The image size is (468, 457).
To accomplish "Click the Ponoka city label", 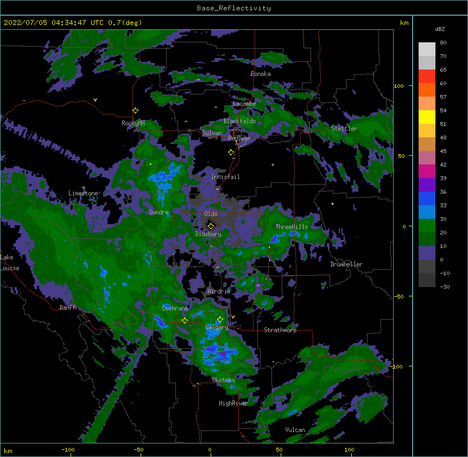I will pos(261,74).
